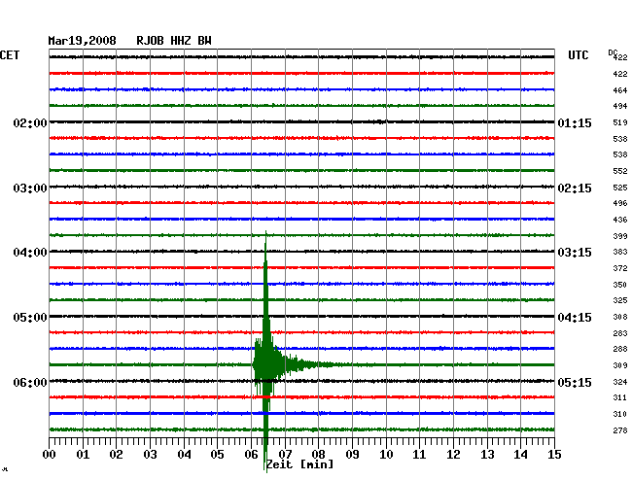Select minute tick label 09
Image resolution: width=632 pixels, height=480 pixels.
[352, 455]
